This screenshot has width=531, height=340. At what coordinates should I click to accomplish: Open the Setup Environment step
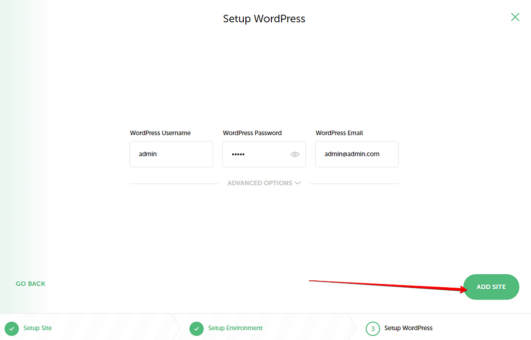(235, 328)
